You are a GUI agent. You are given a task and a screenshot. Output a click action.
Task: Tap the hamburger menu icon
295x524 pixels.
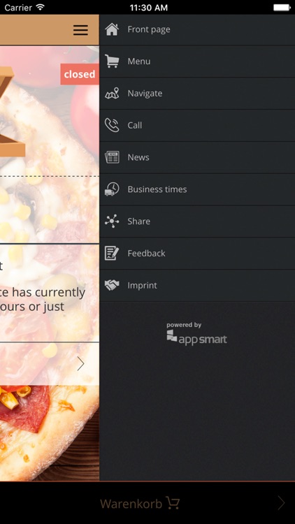pyautogui.click(x=80, y=30)
